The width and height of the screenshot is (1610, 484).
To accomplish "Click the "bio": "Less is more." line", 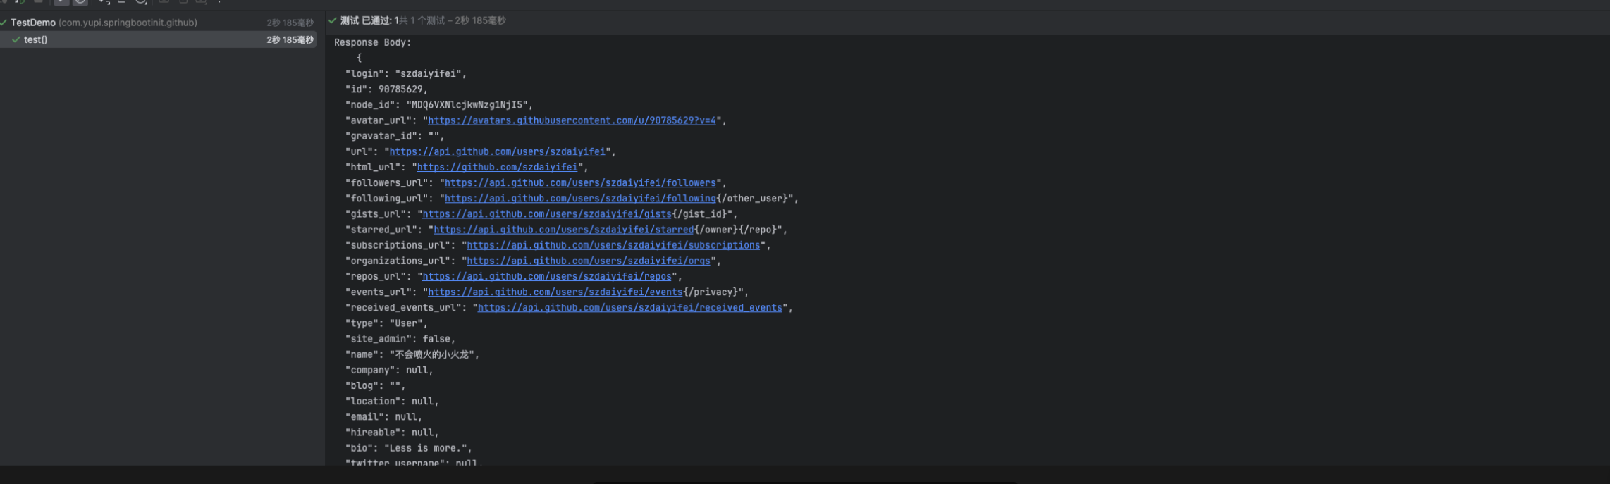I will pyautogui.click(x=408, y=448).
